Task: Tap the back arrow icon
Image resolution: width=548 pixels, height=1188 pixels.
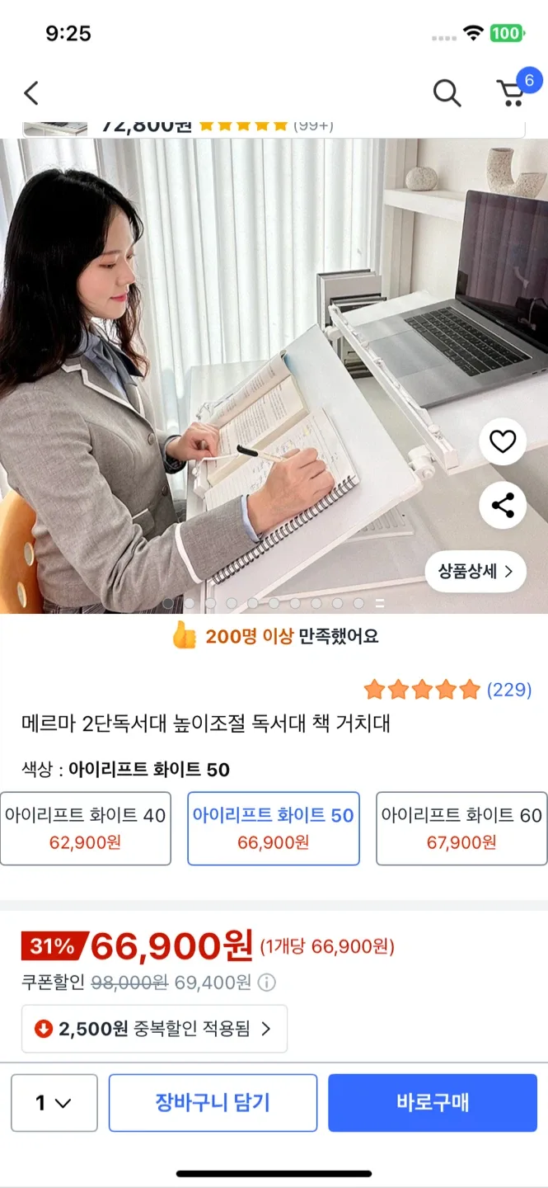Action: pyautogui.click(x=31, y=93)
